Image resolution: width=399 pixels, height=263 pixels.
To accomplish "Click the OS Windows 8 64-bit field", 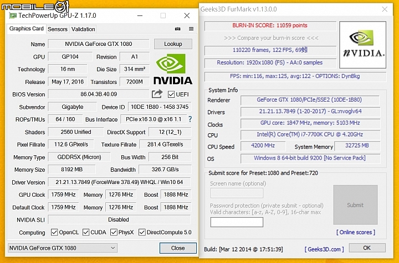I will tap(310, 158).
